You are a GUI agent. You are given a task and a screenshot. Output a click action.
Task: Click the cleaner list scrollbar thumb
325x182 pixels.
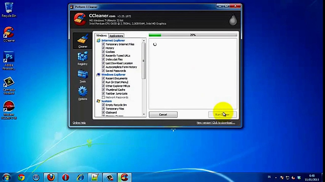[x=144, y=61]
